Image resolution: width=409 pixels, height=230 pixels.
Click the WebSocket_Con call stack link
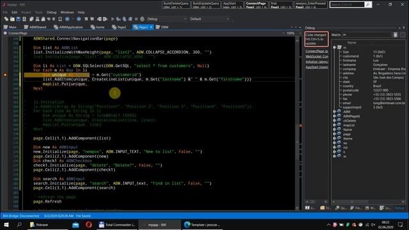point(317,56)
